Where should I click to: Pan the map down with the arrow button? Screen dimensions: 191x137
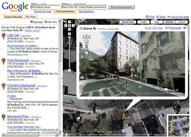click(70, 29)
